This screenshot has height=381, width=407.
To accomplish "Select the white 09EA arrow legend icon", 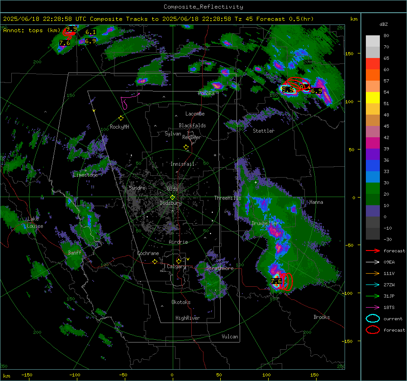I will pos(373,262).
